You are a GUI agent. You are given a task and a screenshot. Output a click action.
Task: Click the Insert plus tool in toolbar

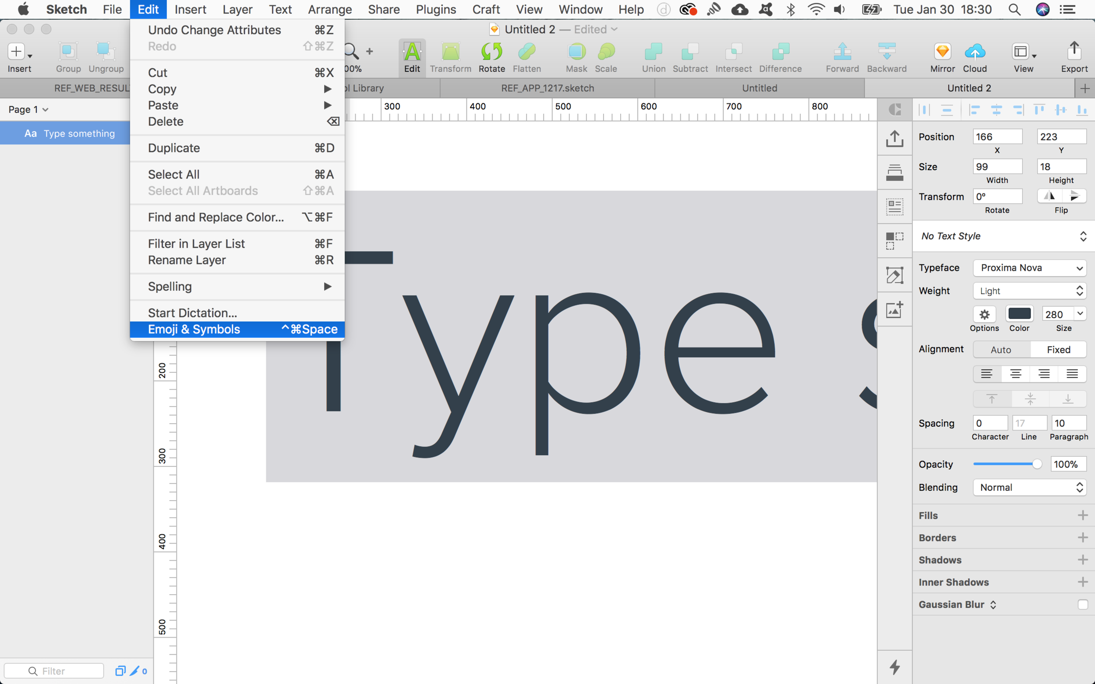tap(16, 52)
